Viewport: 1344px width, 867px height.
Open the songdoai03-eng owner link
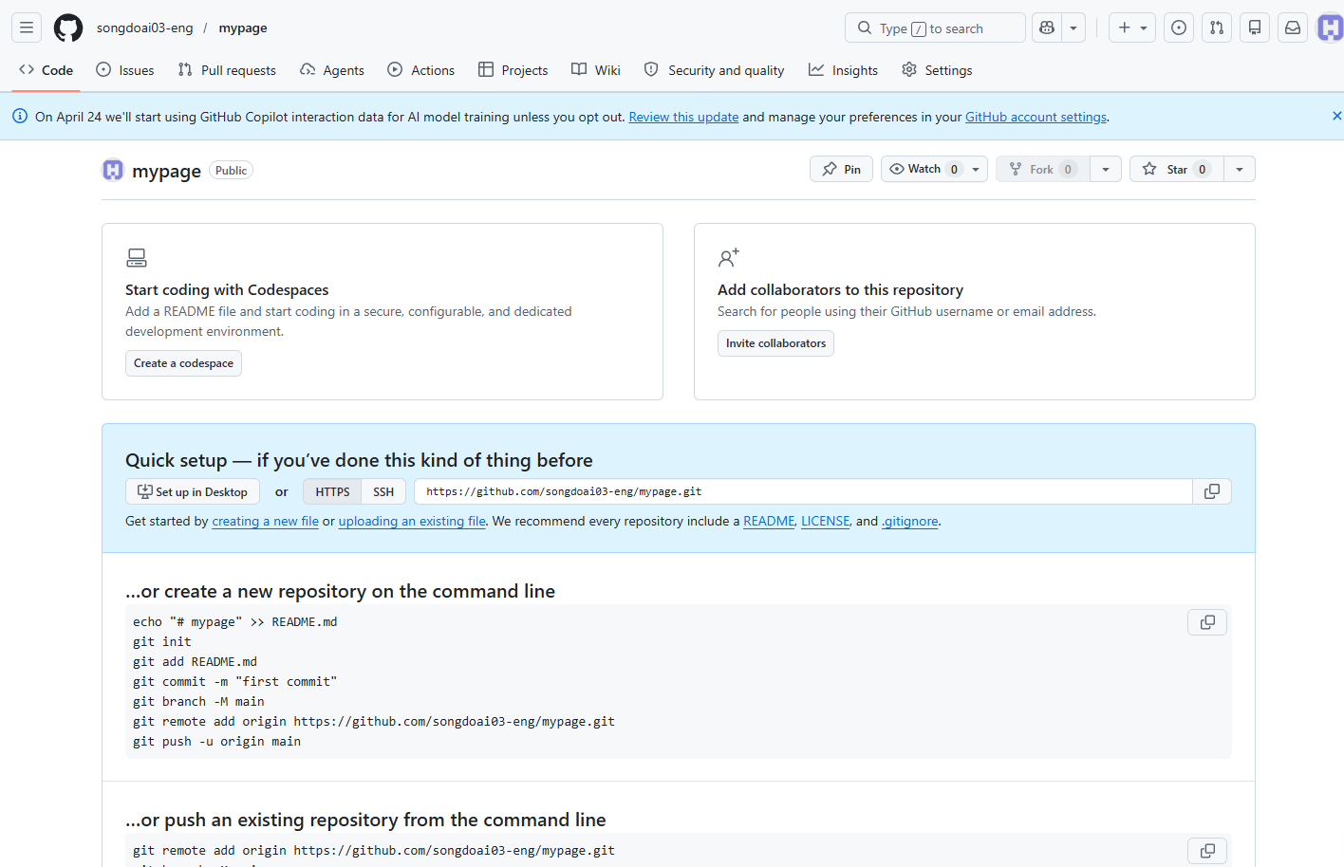click(144, 28)
